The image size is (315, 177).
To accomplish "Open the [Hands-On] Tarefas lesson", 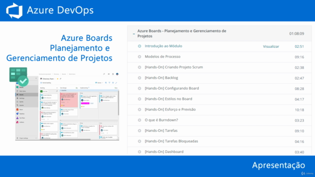I will point(161,131).
